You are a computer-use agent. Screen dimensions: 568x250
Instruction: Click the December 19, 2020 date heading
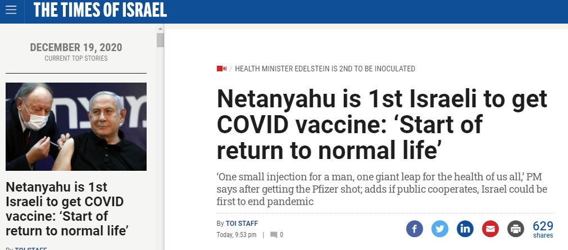point(76,48)
